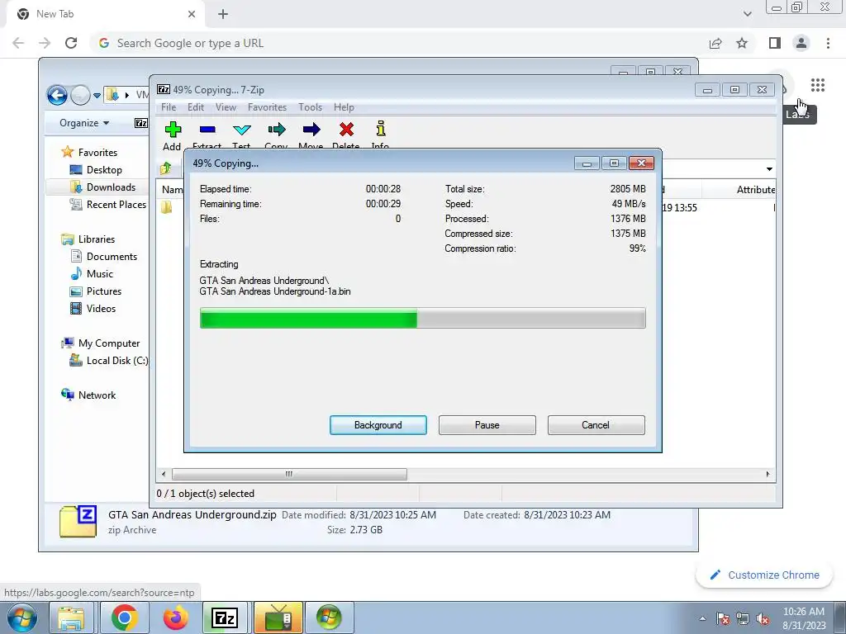This screenshot has height=634, width=846.
Task: Open the Chrome tab search chevron
Action: (x=747, y=14)
